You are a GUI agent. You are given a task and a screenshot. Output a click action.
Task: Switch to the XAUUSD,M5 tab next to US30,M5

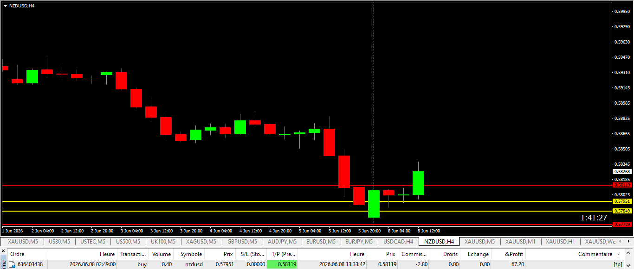(x=23, y=242)
